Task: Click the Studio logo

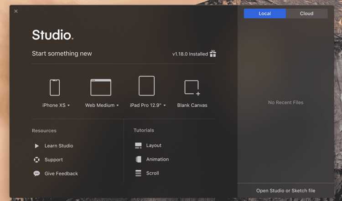Action: click(52, 35)
